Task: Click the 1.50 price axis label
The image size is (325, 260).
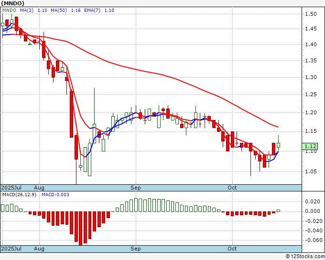Action: pyautogui.click(x=311, y=14)
